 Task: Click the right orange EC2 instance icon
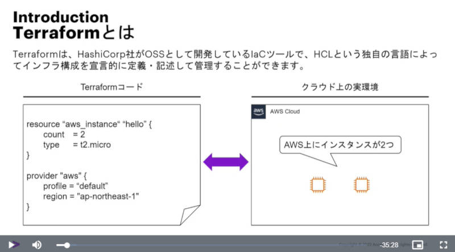point(362,185)
